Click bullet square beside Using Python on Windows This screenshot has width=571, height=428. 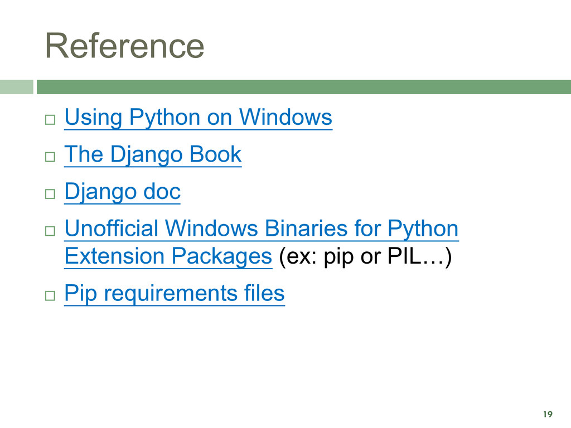(50, 120)
